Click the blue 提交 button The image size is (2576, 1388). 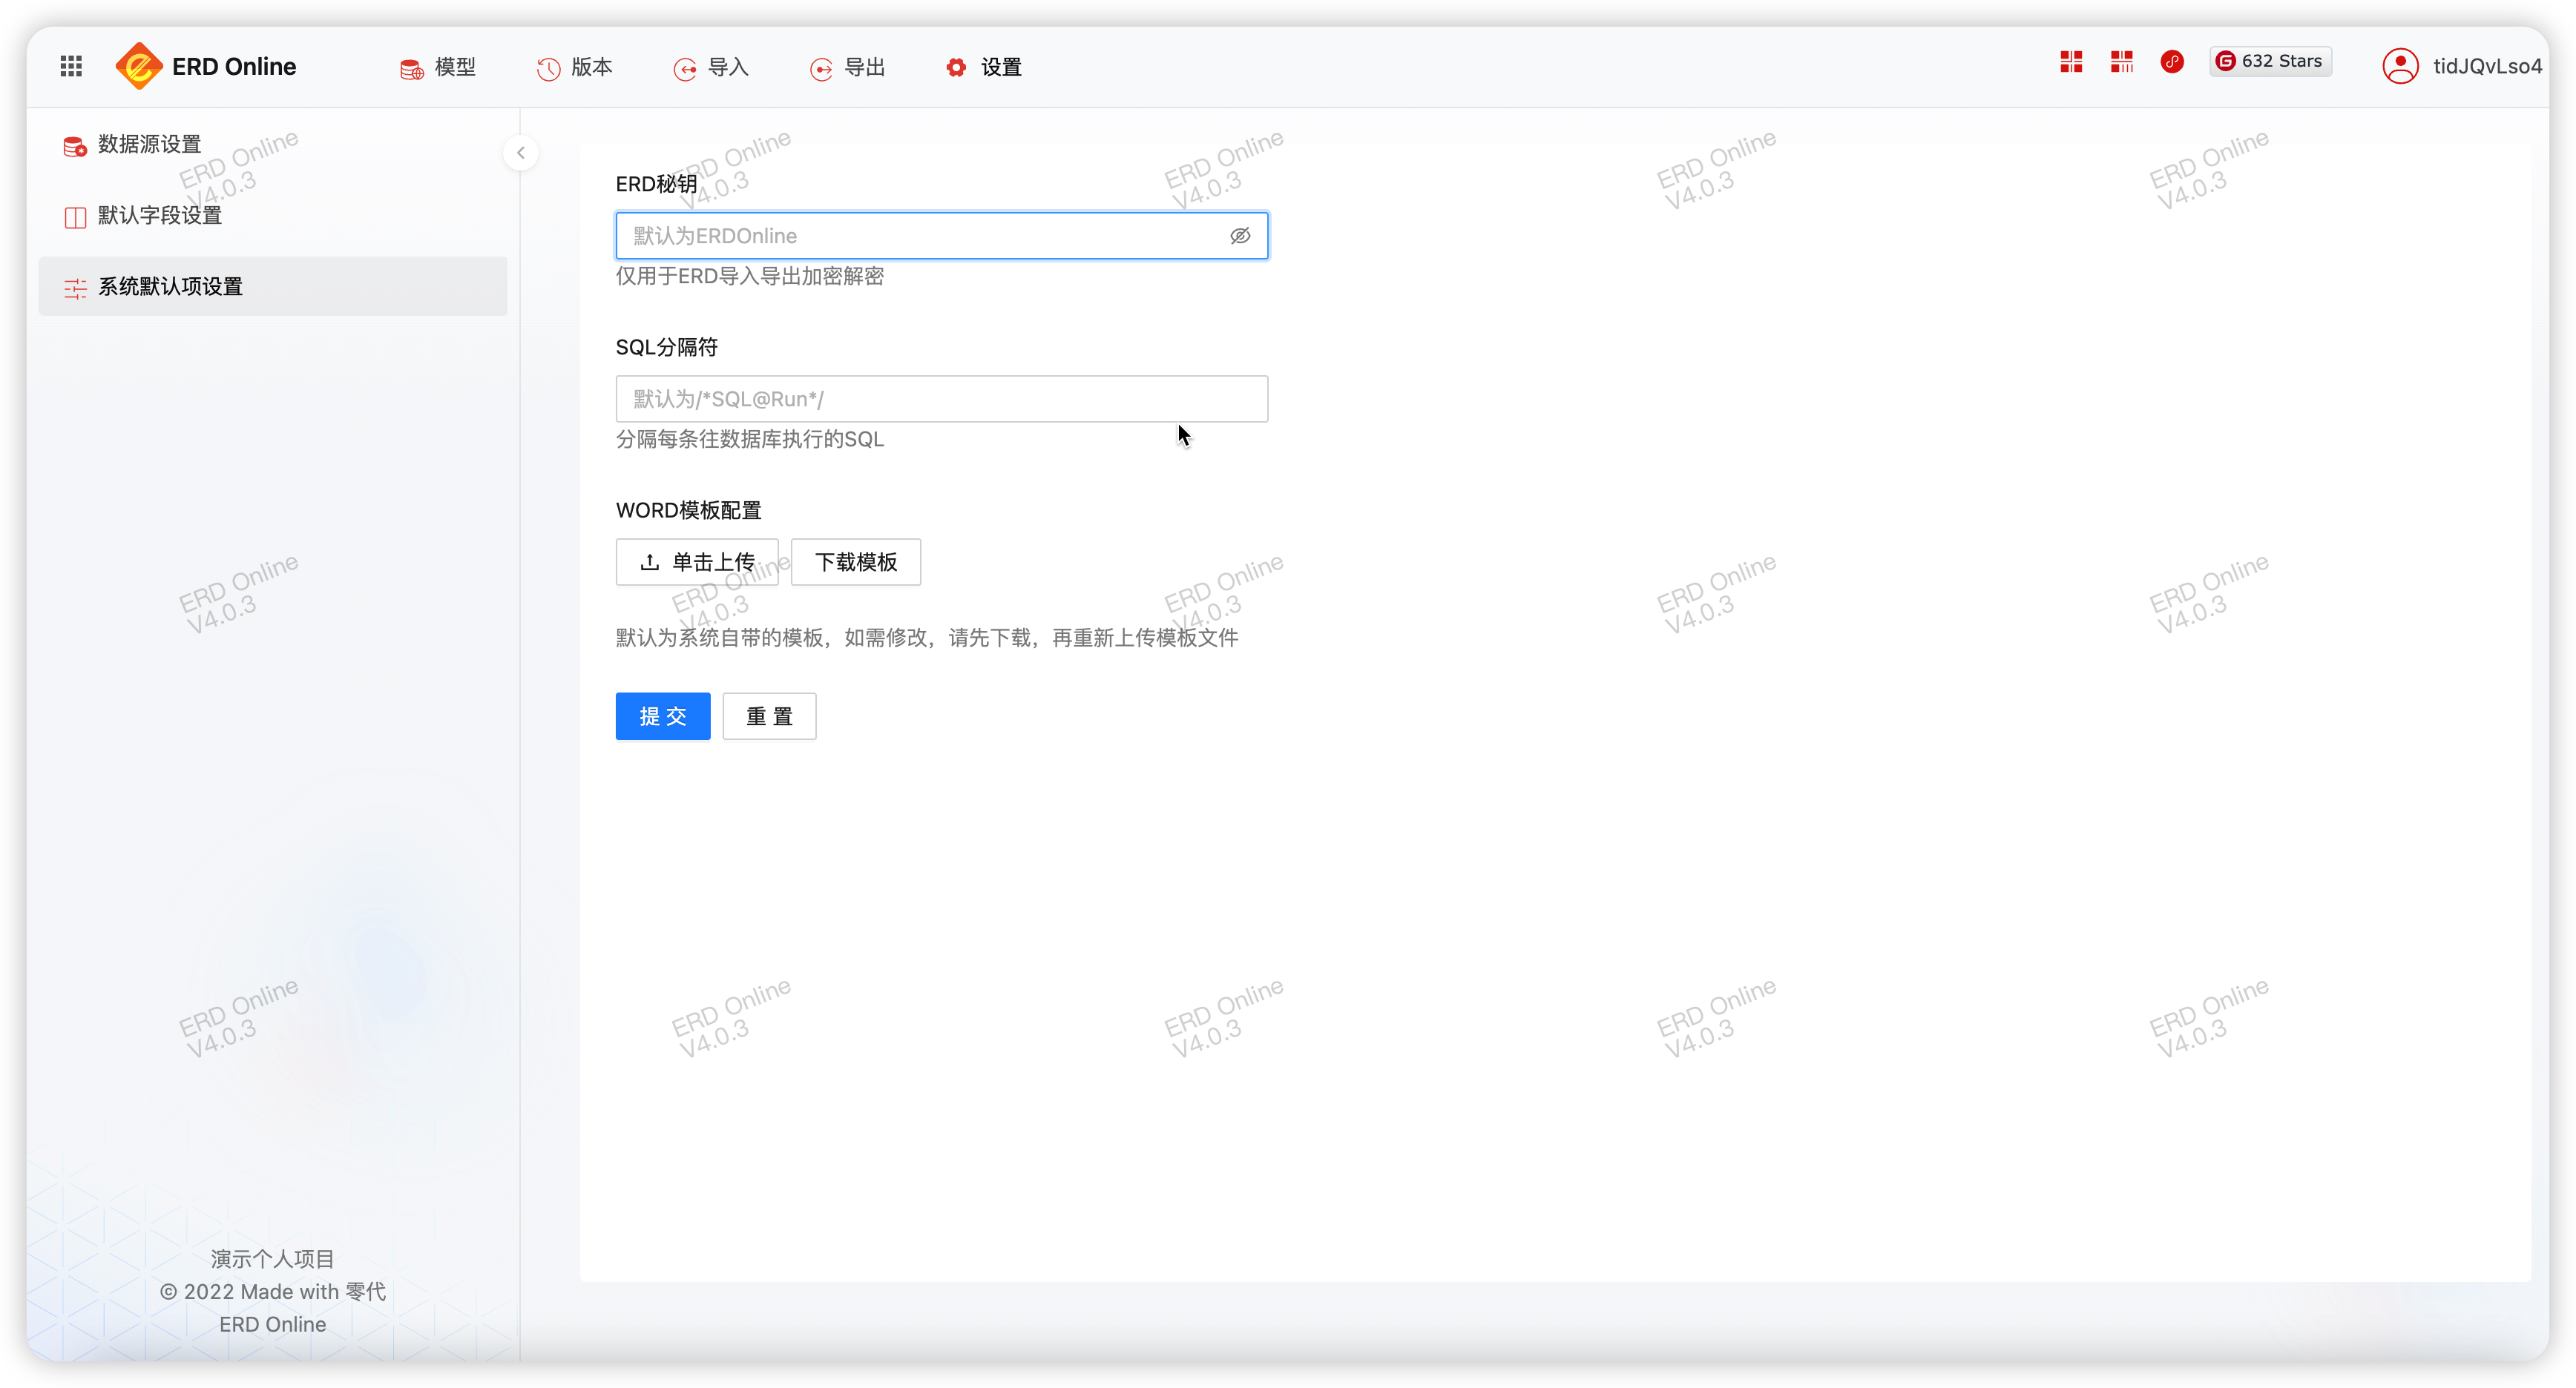point(663,716)
